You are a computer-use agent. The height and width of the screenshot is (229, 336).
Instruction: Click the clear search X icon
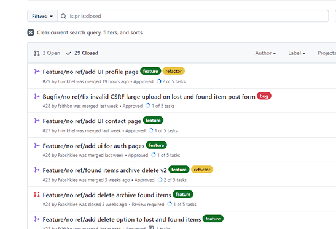(x=31, y=32)
